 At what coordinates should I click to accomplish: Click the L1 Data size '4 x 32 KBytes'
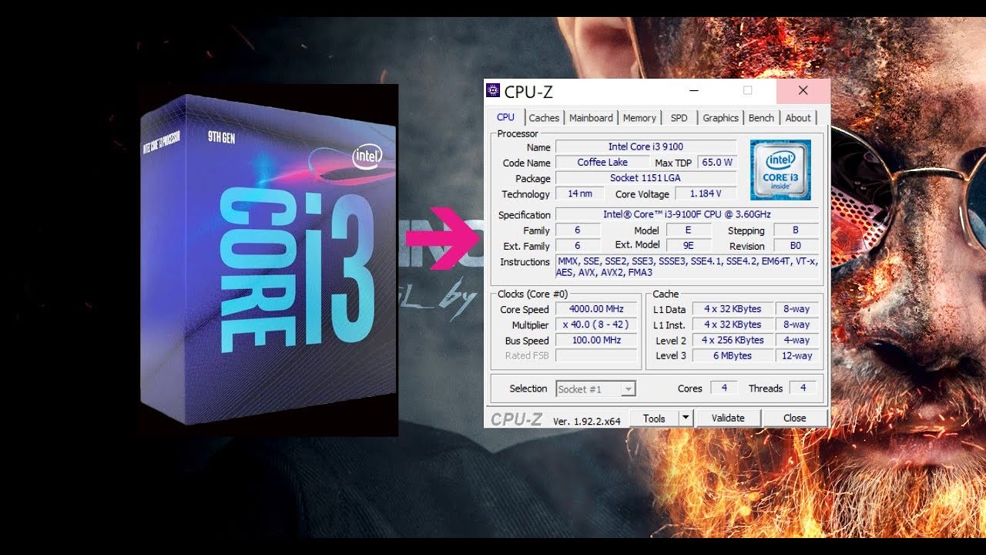click(x=733, y=309)
